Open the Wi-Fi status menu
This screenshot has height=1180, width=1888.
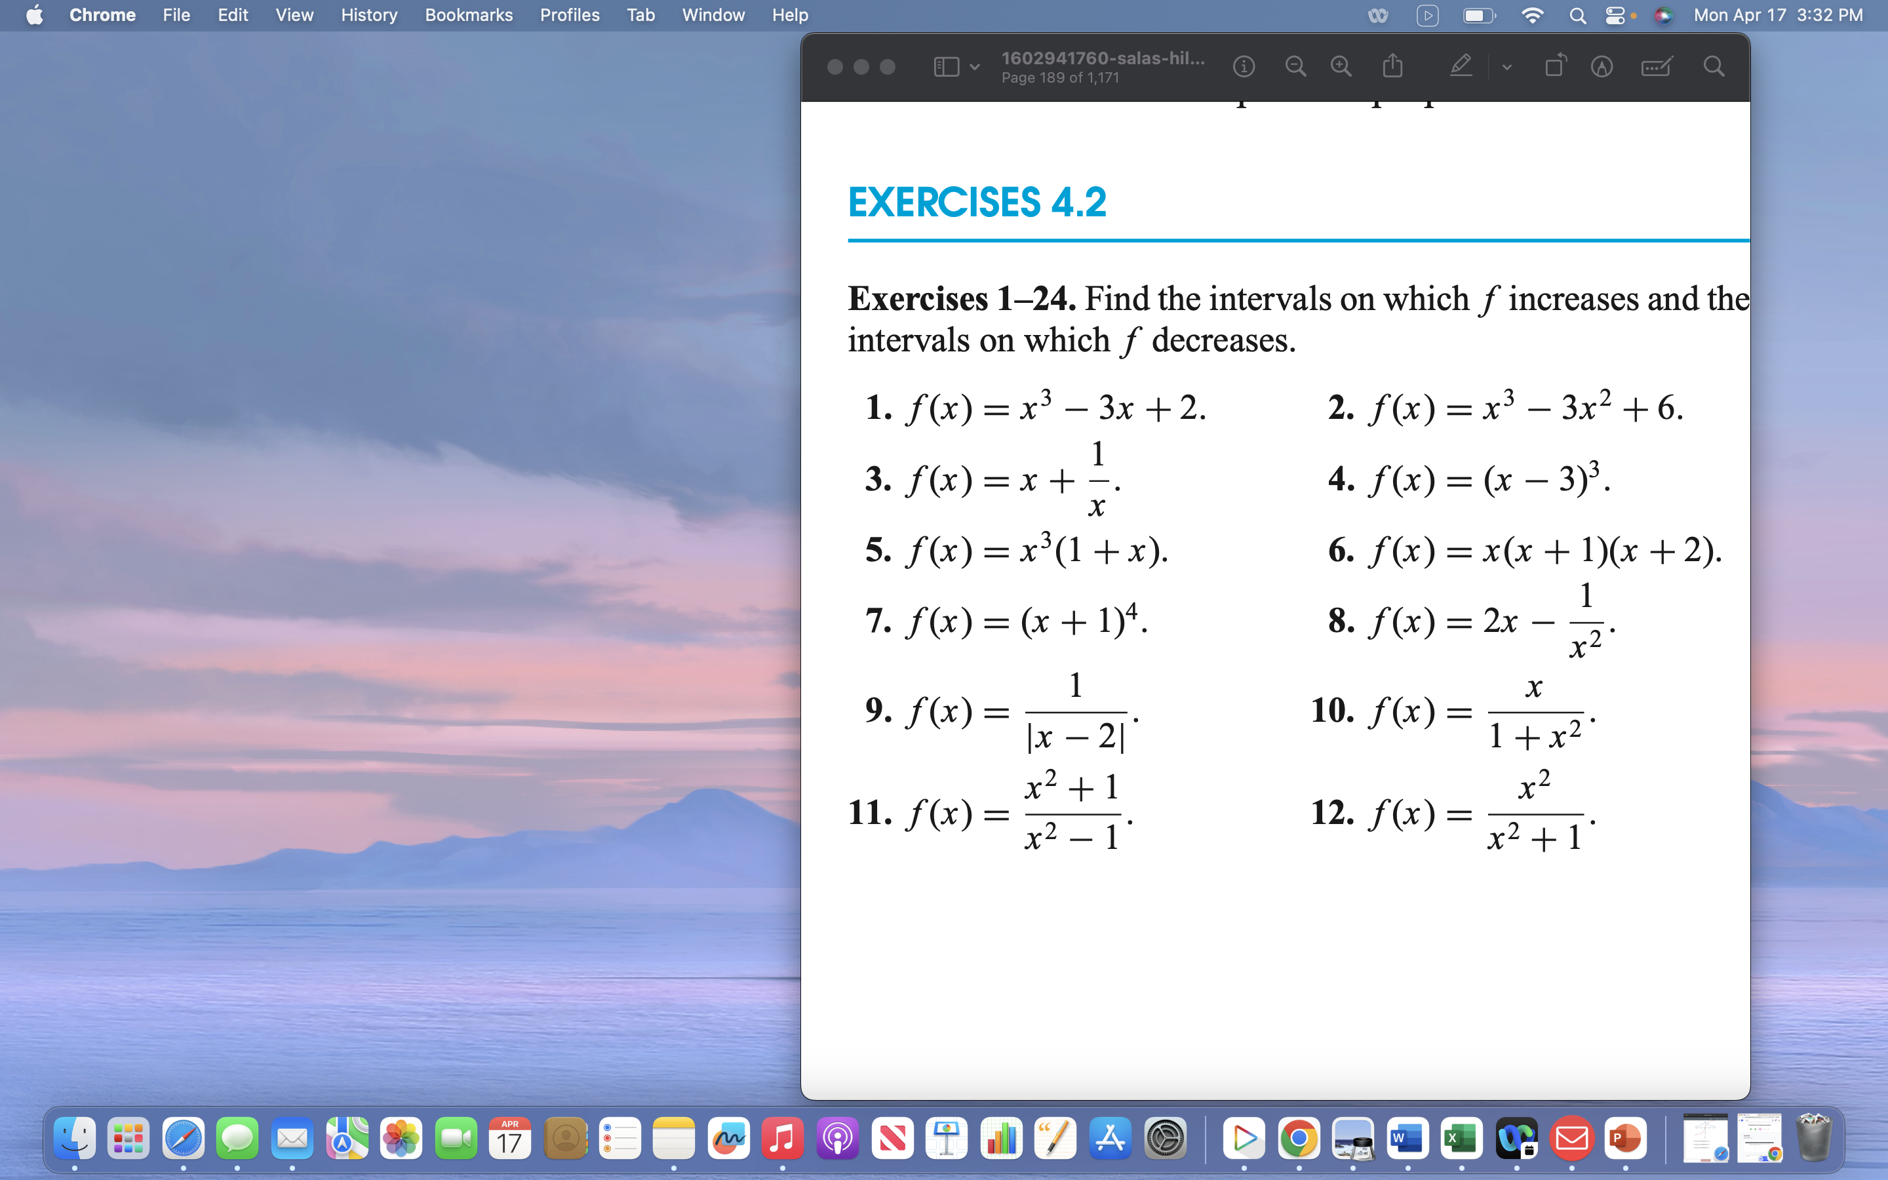tap(1532, 15)
